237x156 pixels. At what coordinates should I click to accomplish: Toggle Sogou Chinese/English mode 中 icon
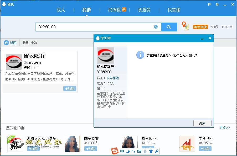pos(122,151)
